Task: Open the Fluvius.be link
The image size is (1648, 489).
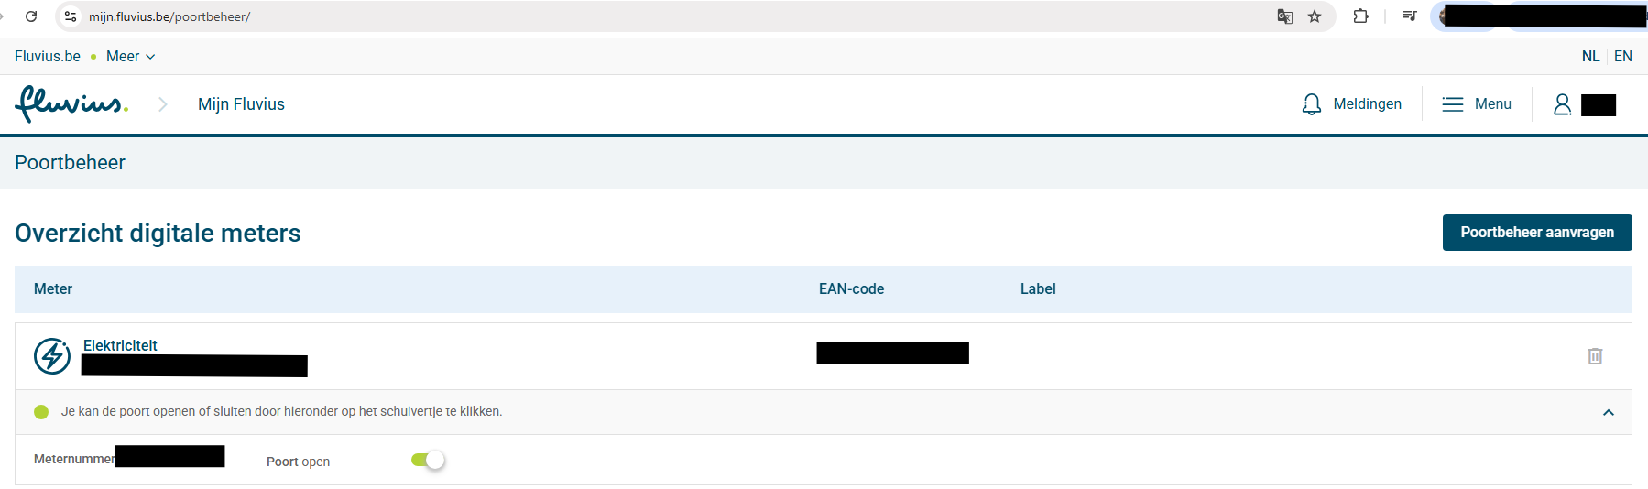Action: click(48, 57)
